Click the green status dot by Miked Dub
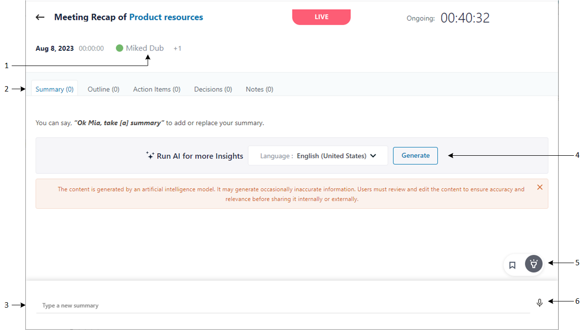Screen dimensions: 584x330 pyautogui.click(x=119, y=48)
